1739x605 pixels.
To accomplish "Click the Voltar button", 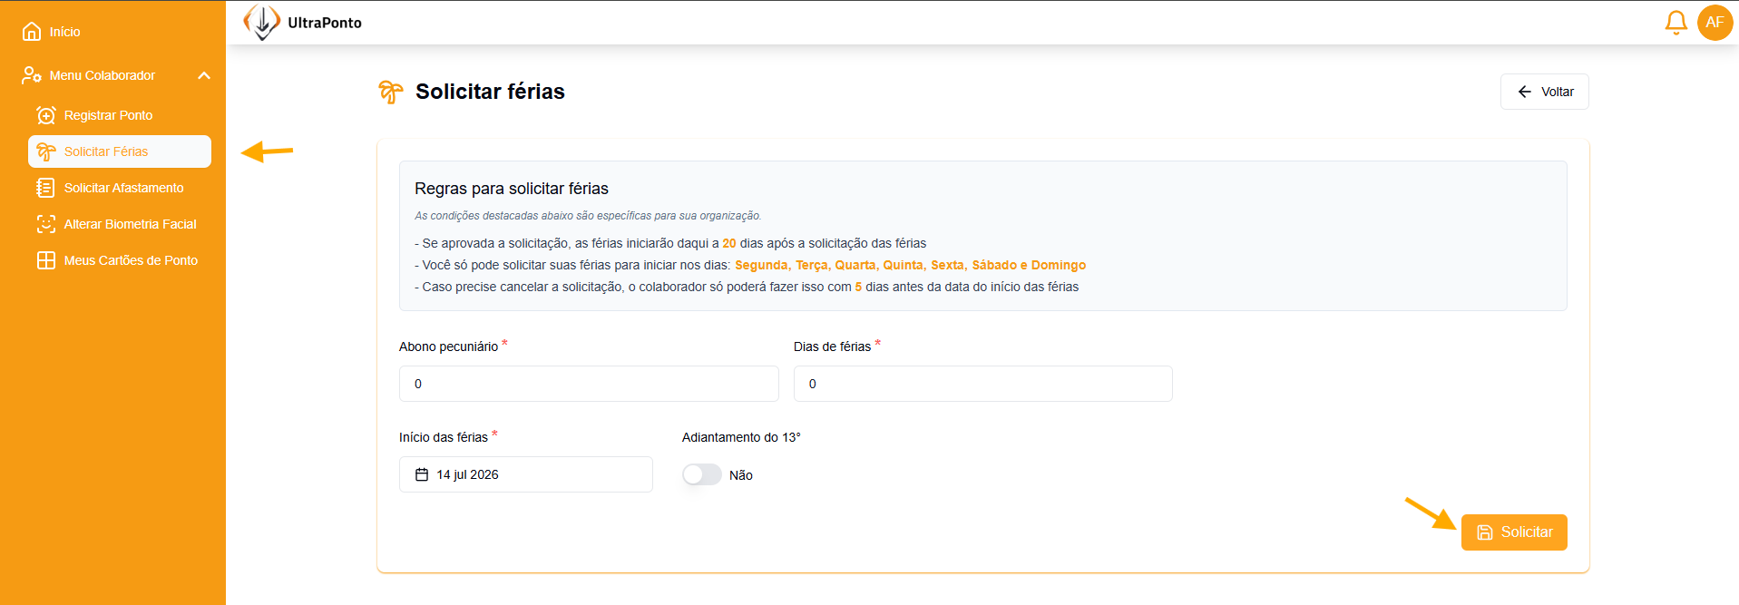I will tap(1544, 92).
